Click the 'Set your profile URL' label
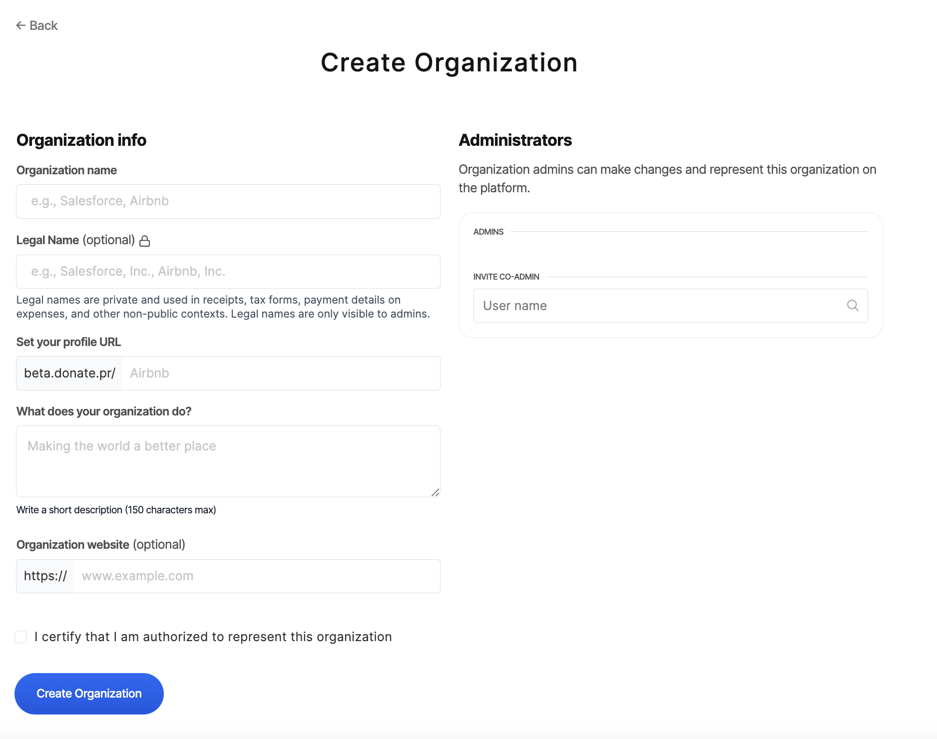 click(x=68, y=342)
